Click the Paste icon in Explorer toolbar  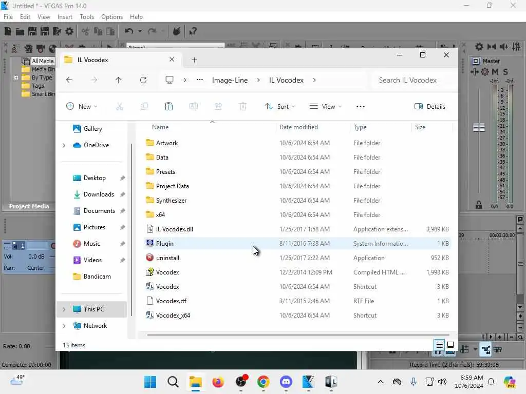pyautogui.click(x=168, y=107)
